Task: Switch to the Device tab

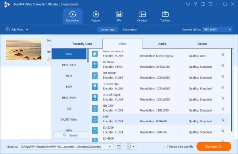Action: pos(202,44)
